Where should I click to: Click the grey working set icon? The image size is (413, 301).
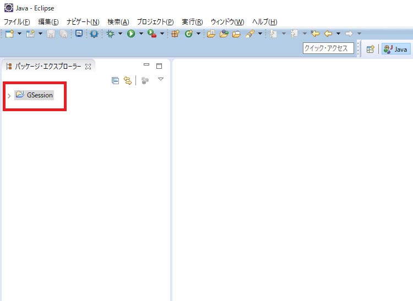coord(145,80)
